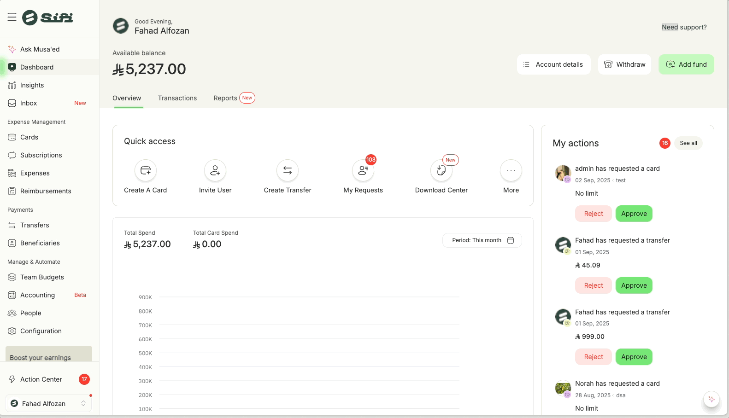
Task: Reject Fahad's 45.09 transfer request
Action: pos(593,285)
